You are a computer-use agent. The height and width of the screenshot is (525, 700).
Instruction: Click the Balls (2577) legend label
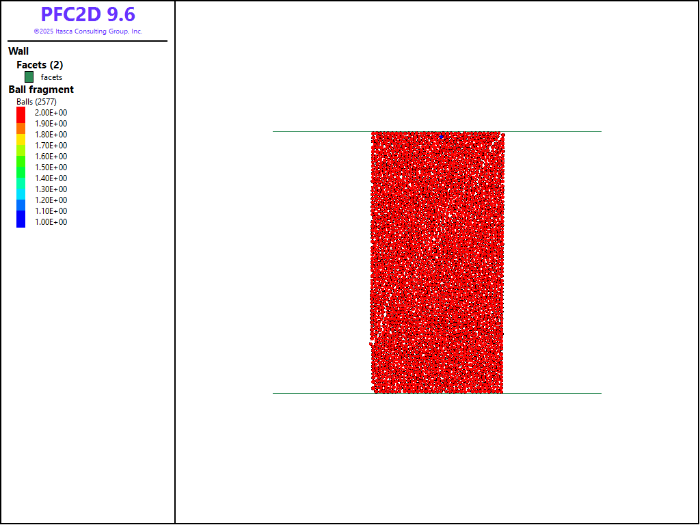36,102
